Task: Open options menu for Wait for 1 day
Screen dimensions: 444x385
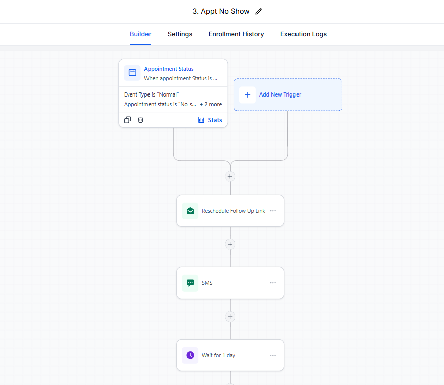Action: [273, 355]
